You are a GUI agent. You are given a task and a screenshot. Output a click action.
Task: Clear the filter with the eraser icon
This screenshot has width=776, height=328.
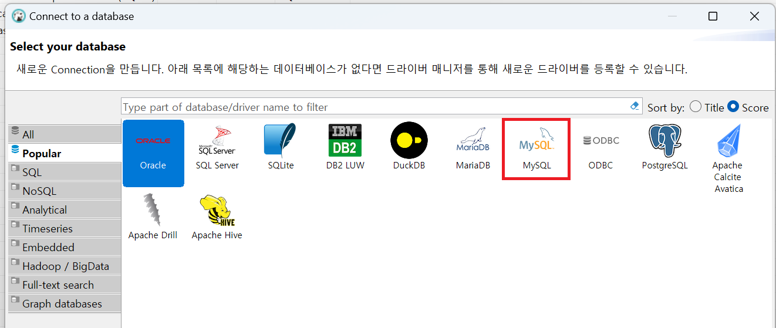[634, 106]
